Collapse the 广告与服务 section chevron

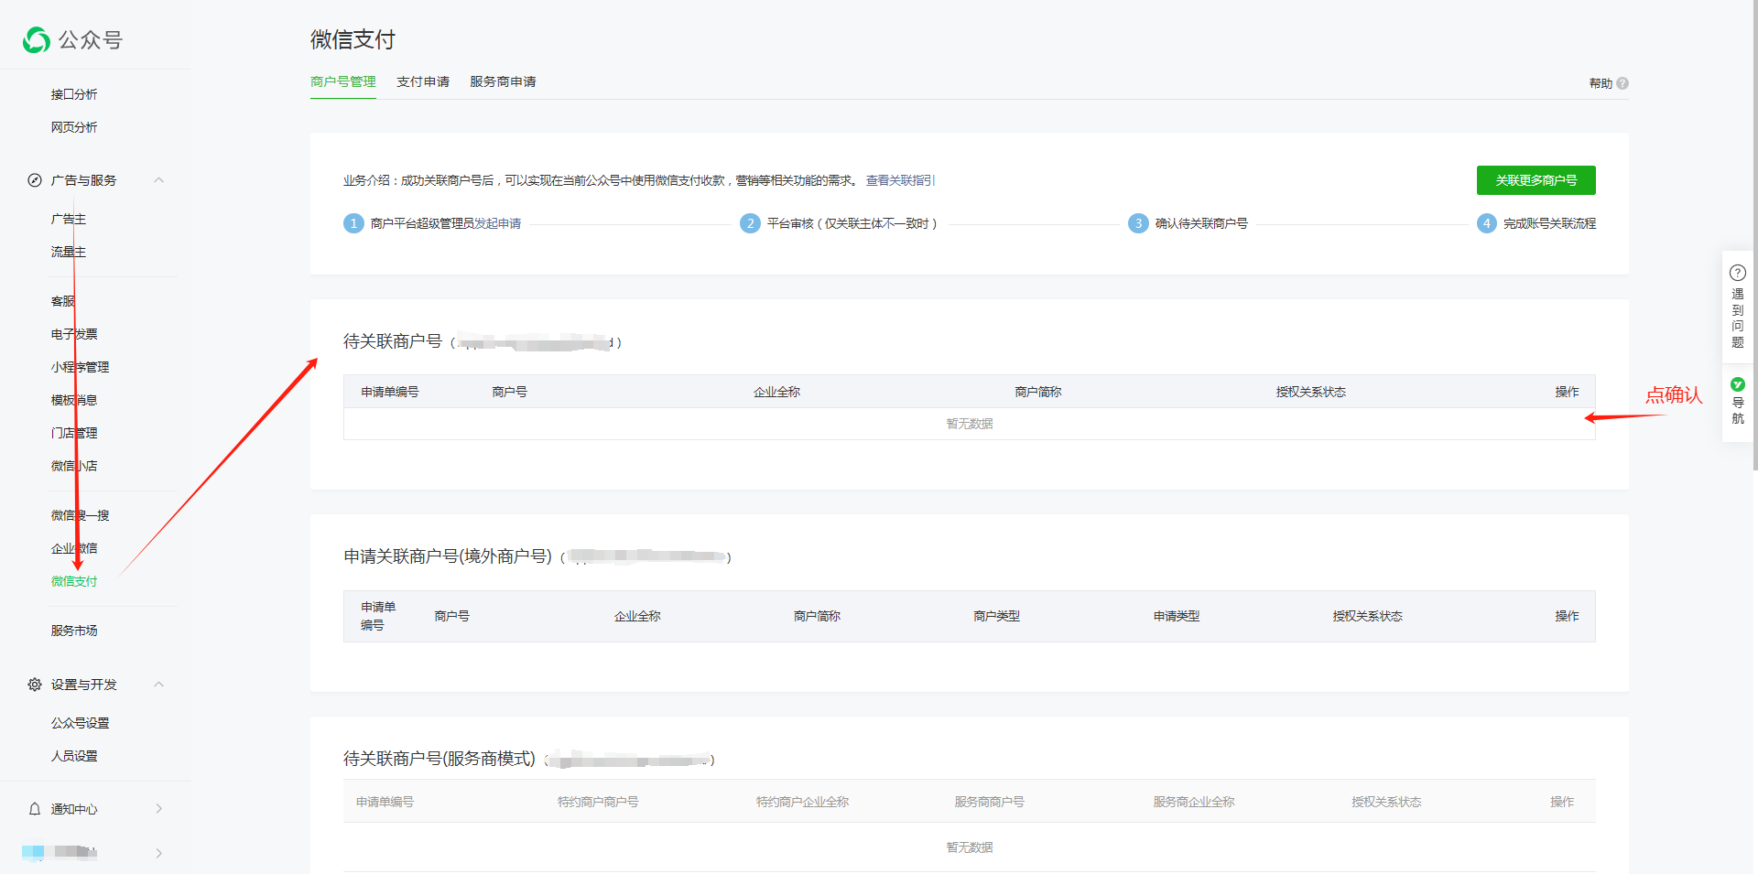(159, 180)
